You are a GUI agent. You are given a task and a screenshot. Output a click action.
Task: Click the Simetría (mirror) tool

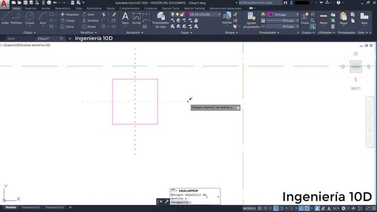click(90, 21)
